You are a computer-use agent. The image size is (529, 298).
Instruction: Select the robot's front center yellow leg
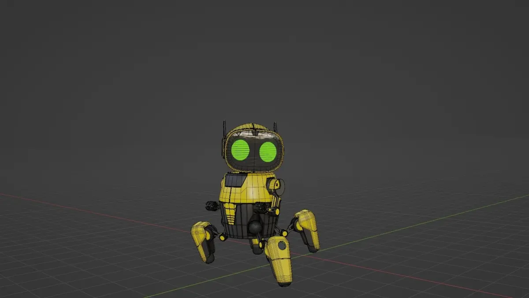[x=279, y=261]
